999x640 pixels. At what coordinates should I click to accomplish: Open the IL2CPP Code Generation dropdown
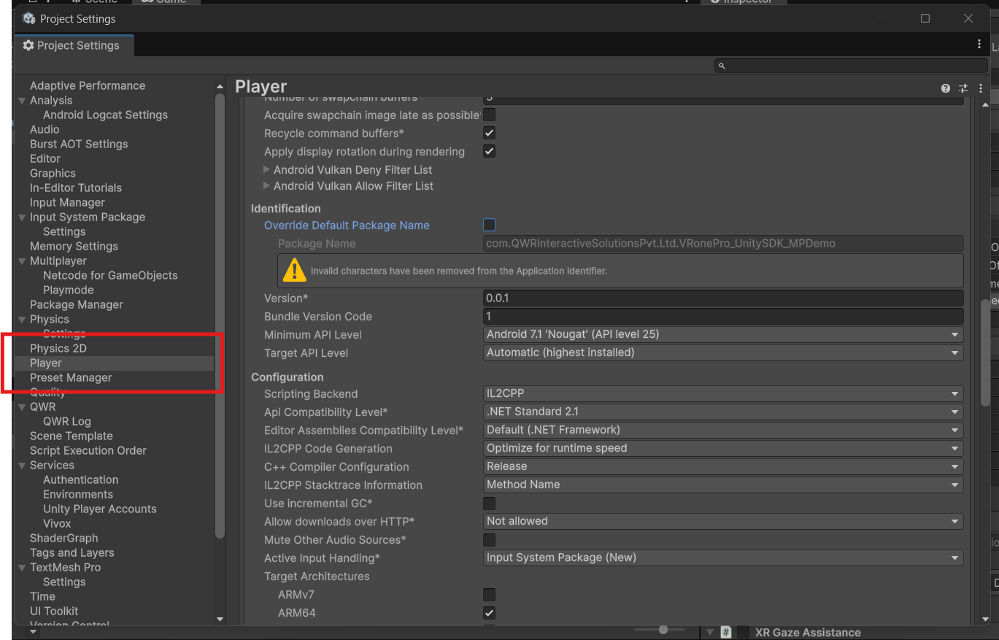723,448
